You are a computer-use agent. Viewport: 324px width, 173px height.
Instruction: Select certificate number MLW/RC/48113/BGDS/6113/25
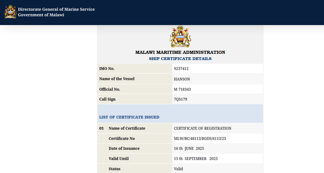[200, 138]
